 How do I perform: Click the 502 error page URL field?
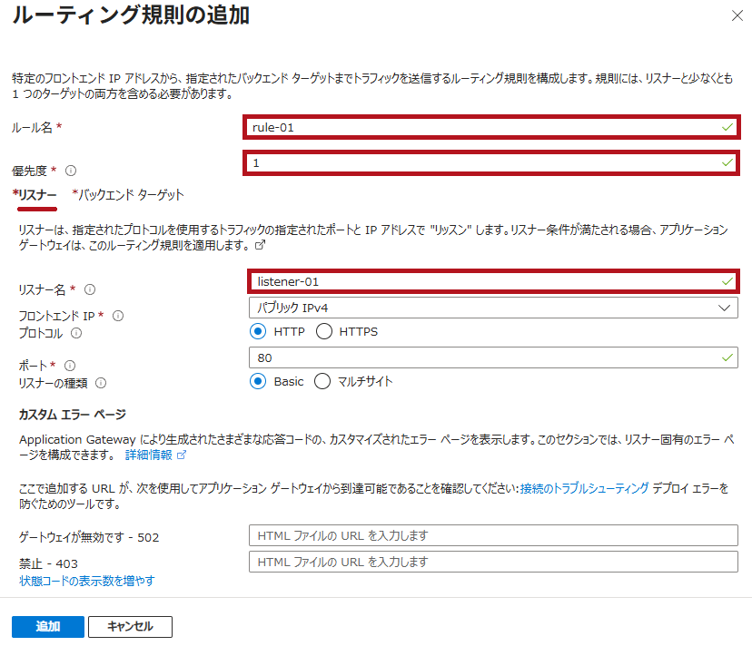(x=493, y=535)
